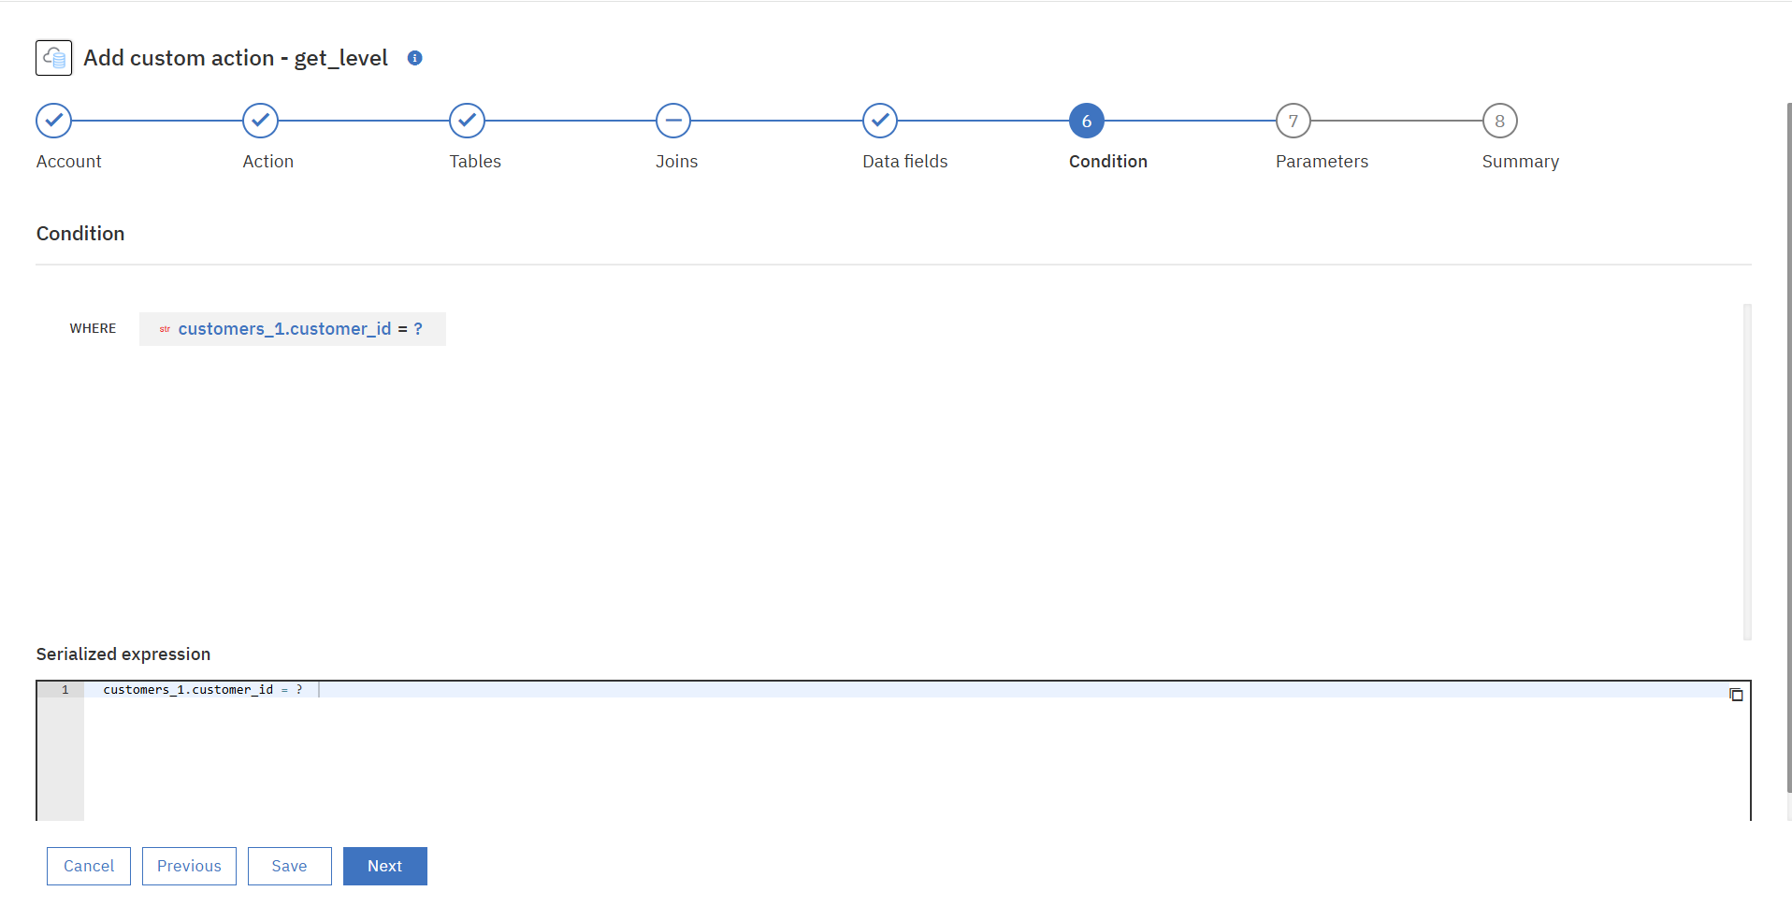Click the cloud database icon in header
Viewport: 1792px width, 920px height.
point(54,58)
